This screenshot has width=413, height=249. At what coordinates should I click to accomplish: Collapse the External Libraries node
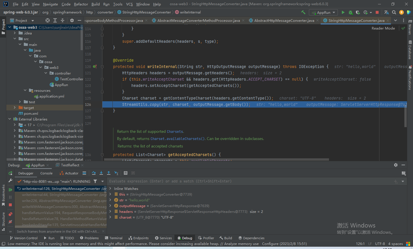[x=9, y=119]
